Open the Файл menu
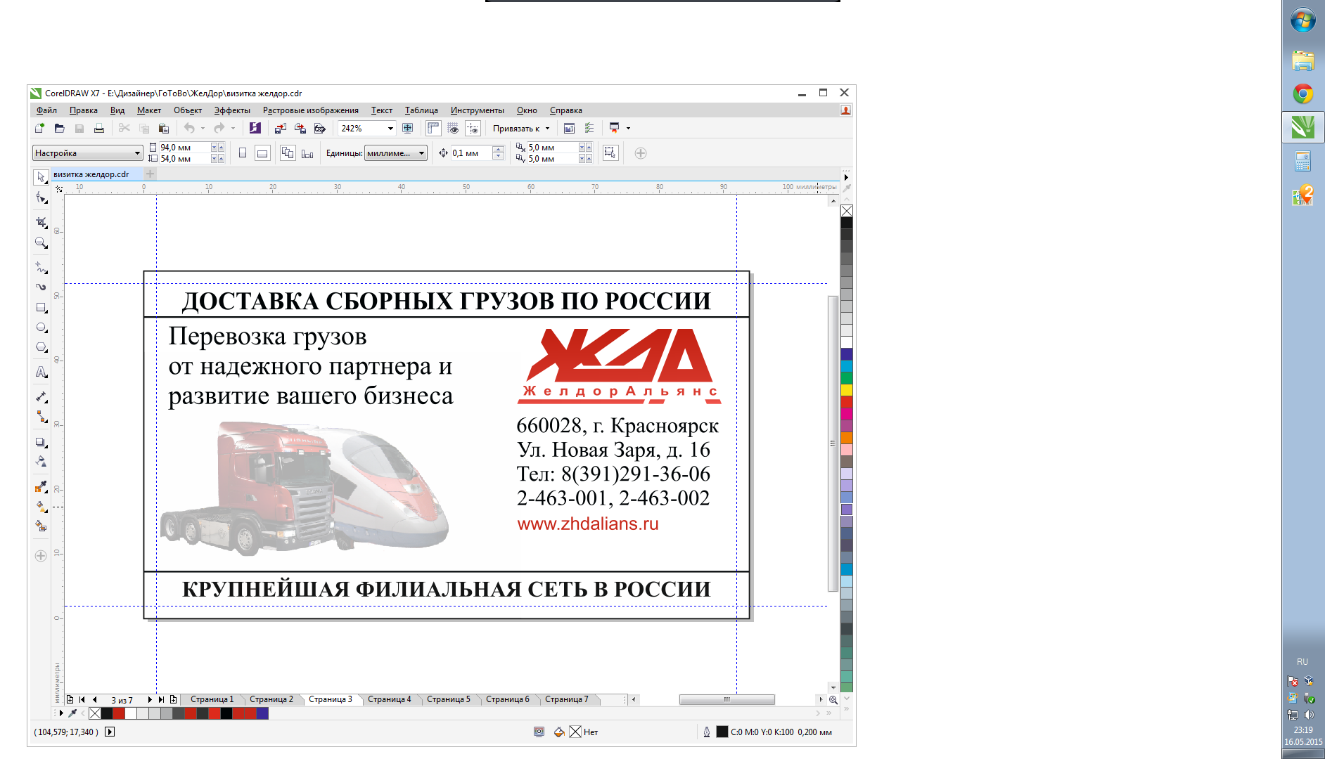Image resolution: width=1325 pixels, height=759 pixels. pos(46,110)
